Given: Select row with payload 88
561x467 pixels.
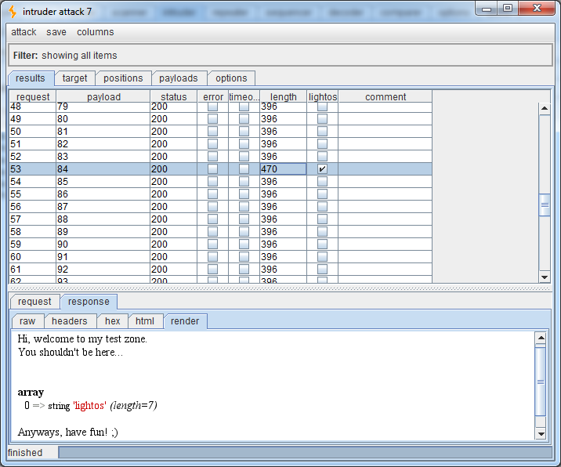Looking at the screenshot, I should [102, 219].
